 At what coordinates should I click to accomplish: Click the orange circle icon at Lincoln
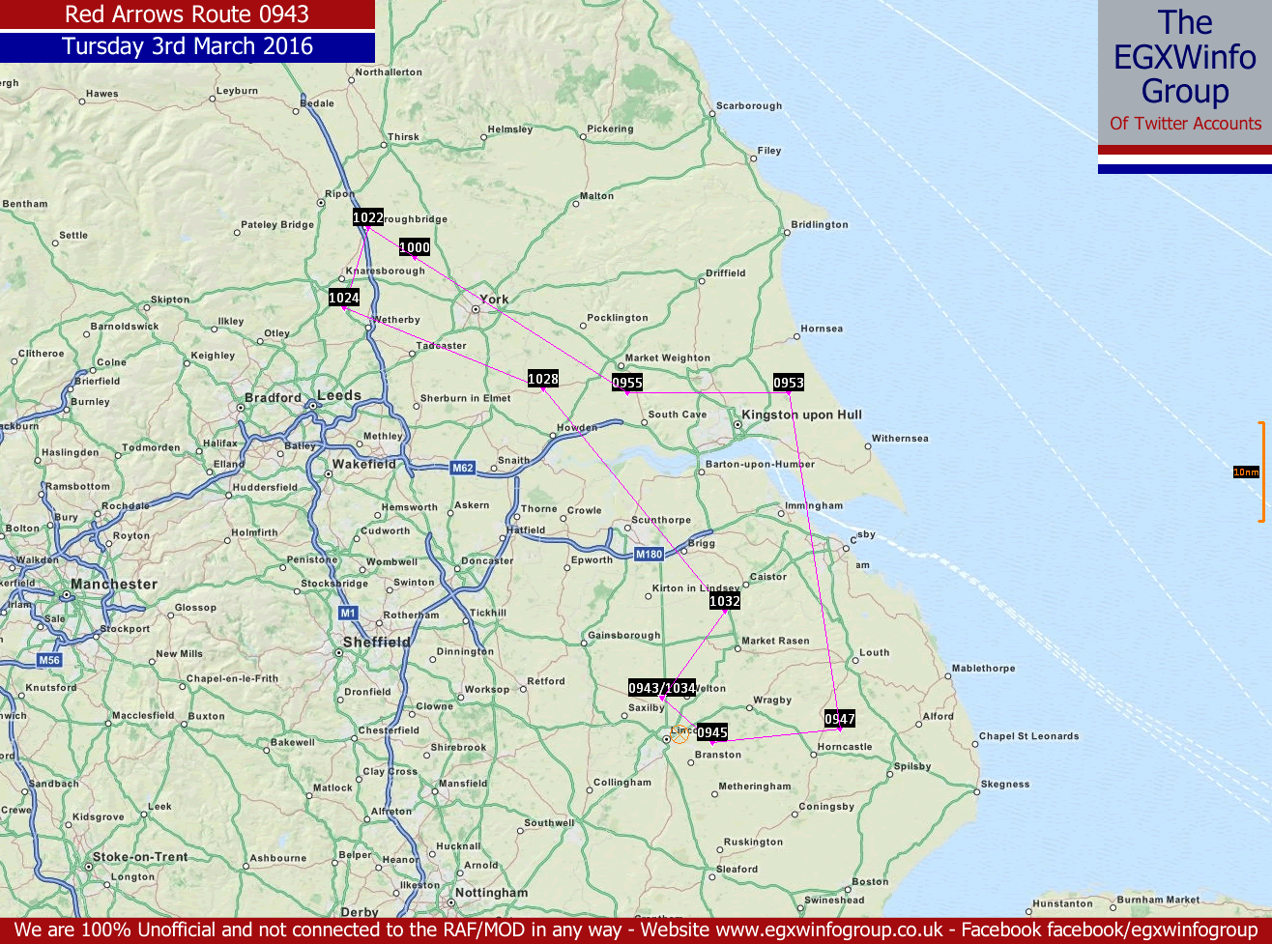[x=680, y=734]
